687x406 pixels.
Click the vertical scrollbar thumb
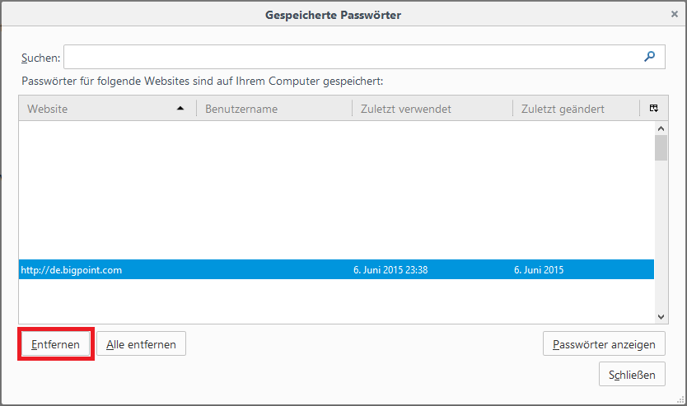pos(661,148)
